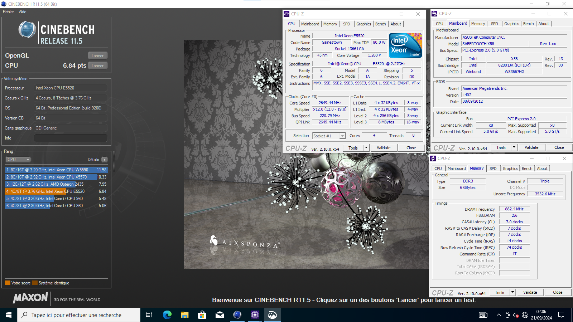Click the 6.84 pts CPU score

74,66
